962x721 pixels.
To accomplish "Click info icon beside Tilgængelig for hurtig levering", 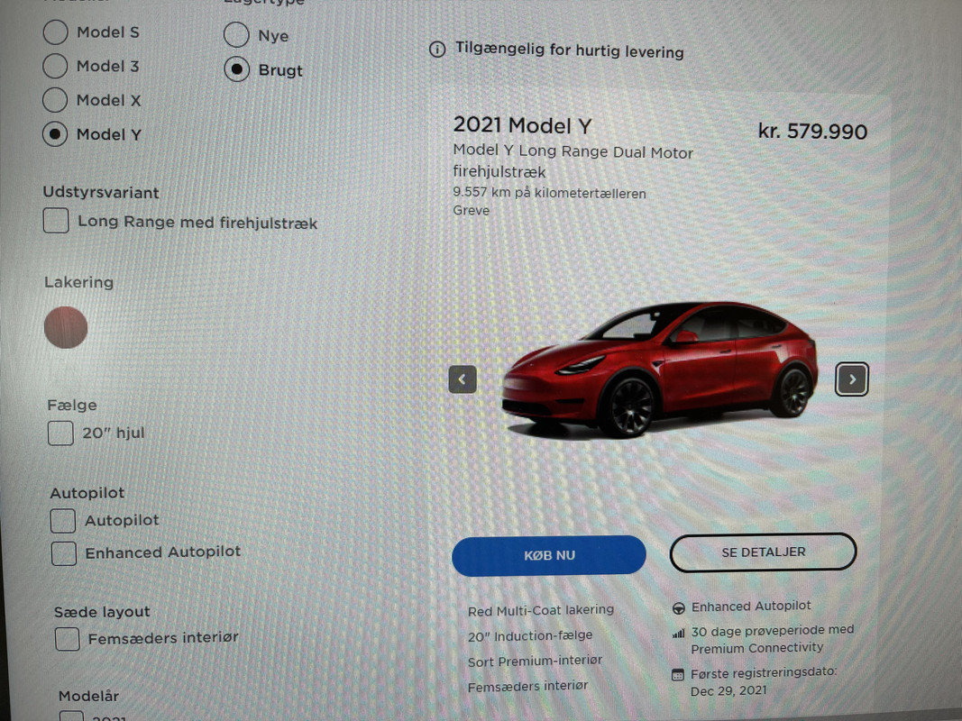I will coord(437,49).
